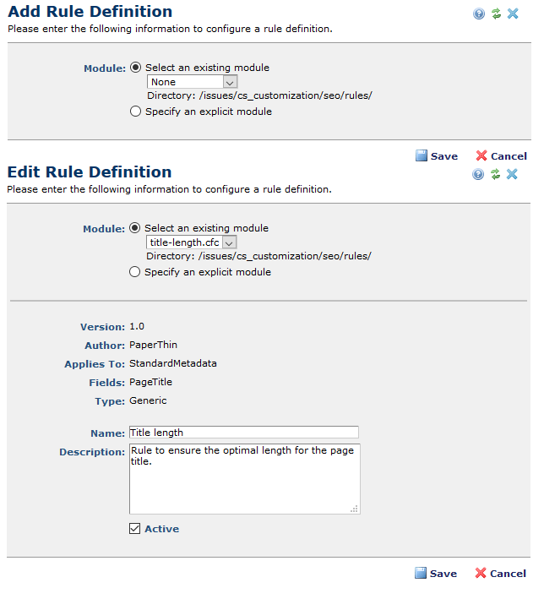This screenshot has height=599, width=544.
Task: Click Save text in Edit Rule Definition
Action: 443,574
